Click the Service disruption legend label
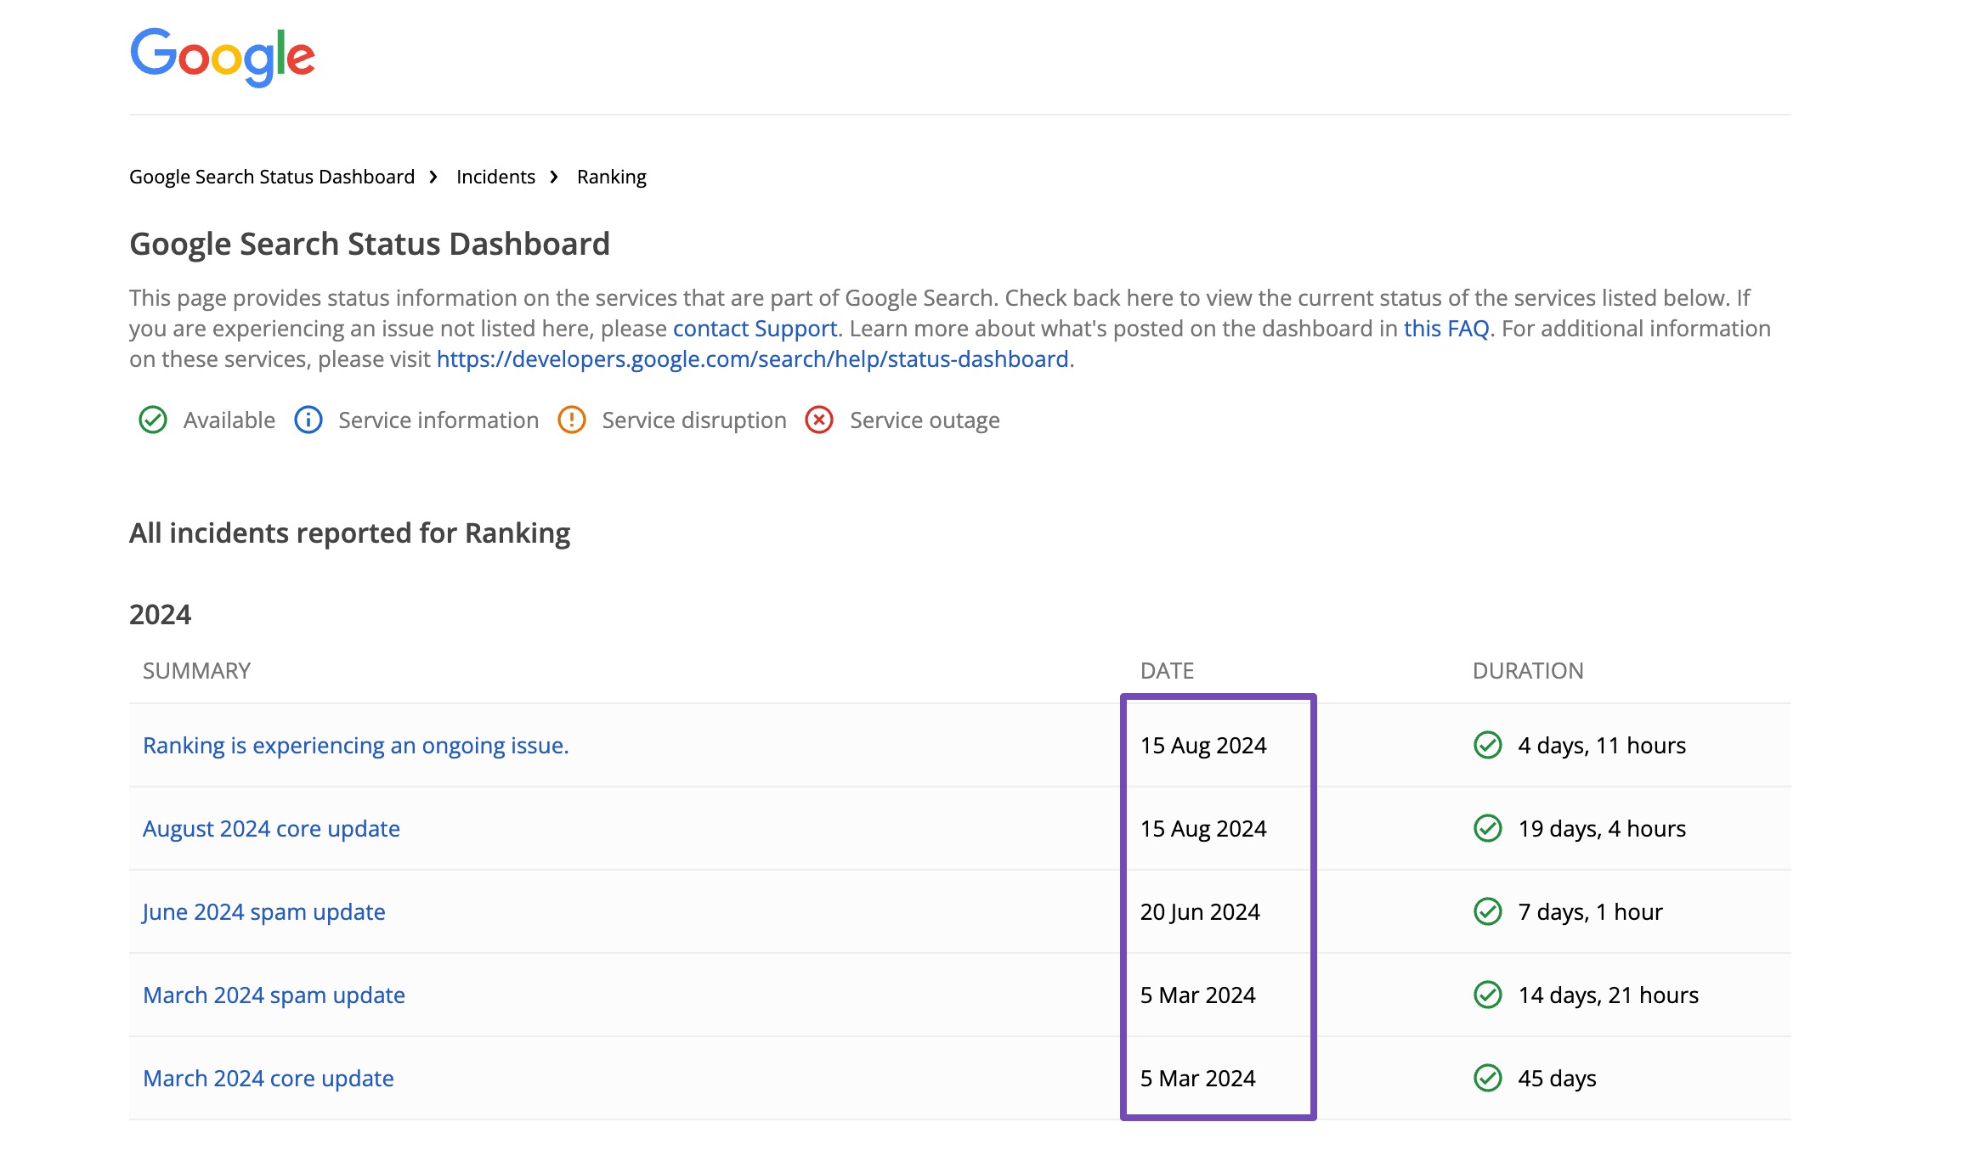The height and width of the screenshot is (1167, 1963). tap(694, 420)
